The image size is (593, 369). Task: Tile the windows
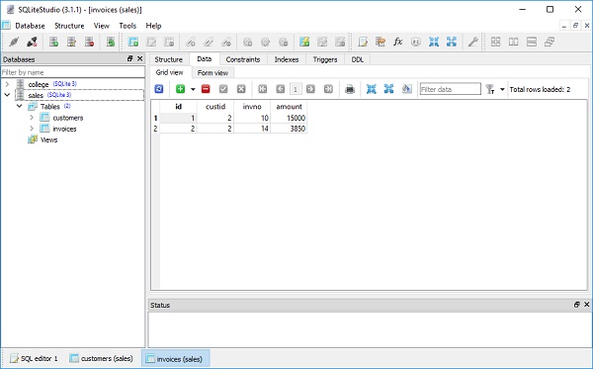point(495,42)
